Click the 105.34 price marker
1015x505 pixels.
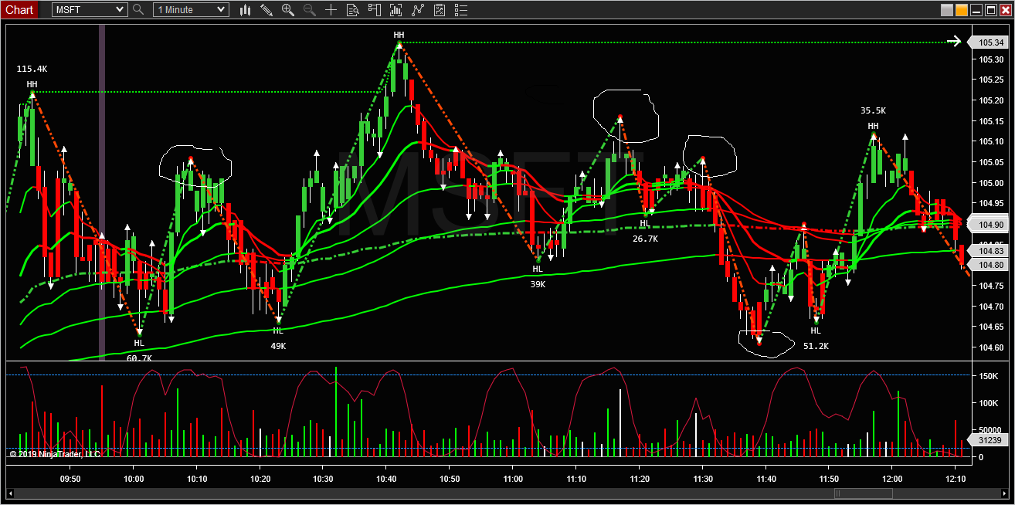pos(990,42)
